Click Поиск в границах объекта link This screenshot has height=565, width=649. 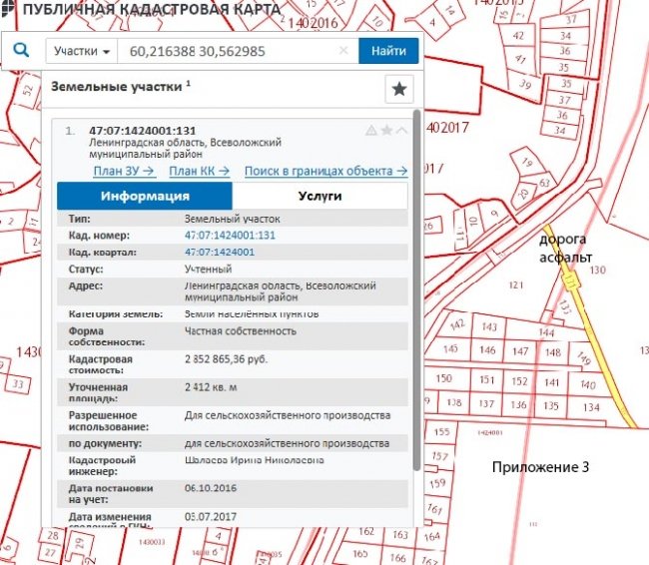pos(325,171)
